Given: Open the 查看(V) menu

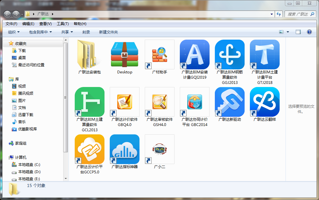Looking at the screenshot, I should (x=45, y=24).
